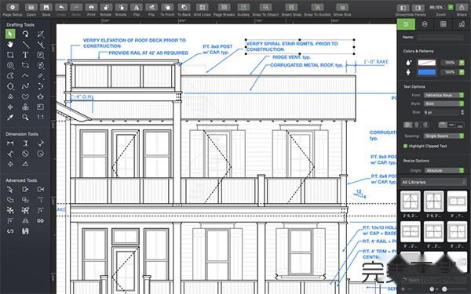The image size is (471, 294).
Task: Select the mirror tool in Advanced Tools
Action: (25, 221)
